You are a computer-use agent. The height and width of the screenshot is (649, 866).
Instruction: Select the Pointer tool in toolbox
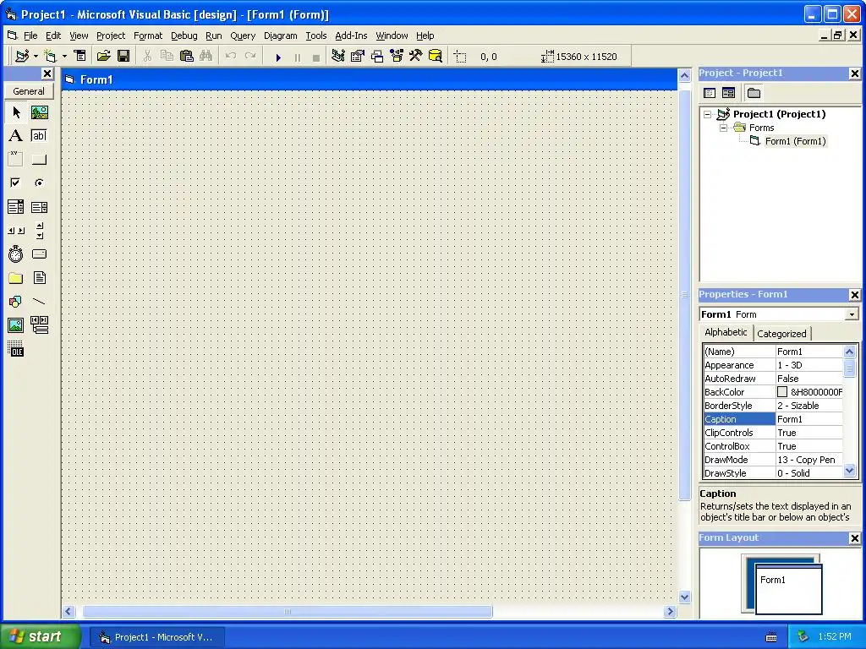click(16, 112)
